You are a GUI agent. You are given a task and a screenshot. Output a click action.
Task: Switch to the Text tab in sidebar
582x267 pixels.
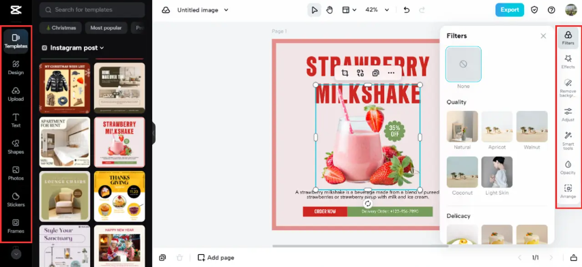tap(16, 121)
